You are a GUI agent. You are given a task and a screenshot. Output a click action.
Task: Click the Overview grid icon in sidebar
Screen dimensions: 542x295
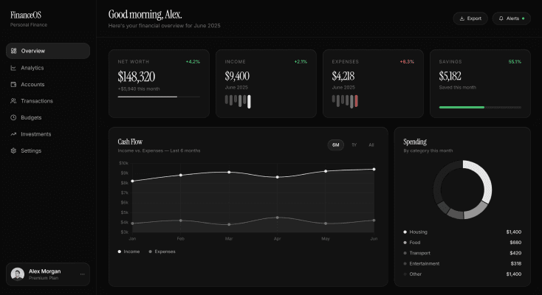[x=13, y=51]
